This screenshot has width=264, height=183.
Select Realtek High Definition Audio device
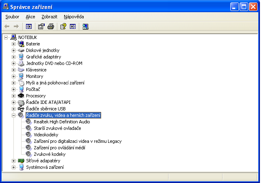[62, 122]
